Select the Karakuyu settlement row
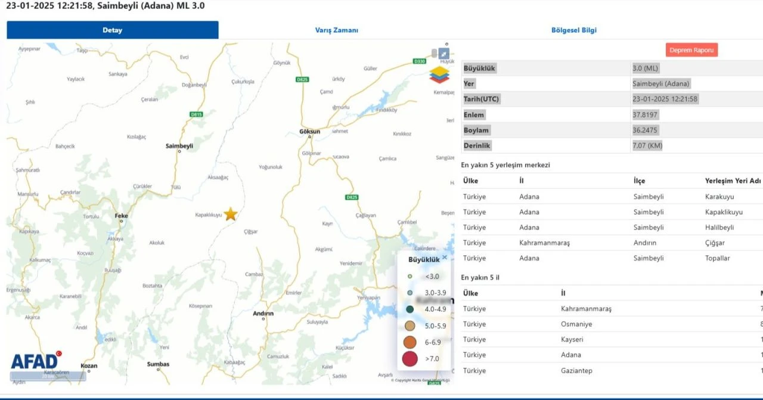The width and height of the screenshot is (763, 400). (x=611, y=197)
